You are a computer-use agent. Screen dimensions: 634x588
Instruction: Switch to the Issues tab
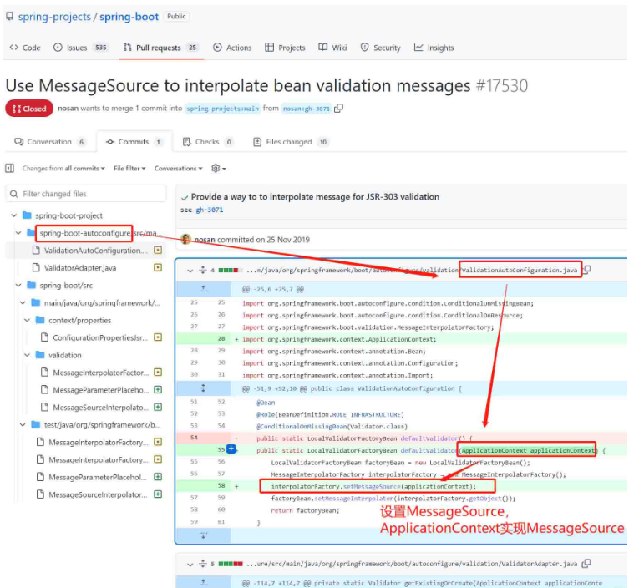click(80, 48)
